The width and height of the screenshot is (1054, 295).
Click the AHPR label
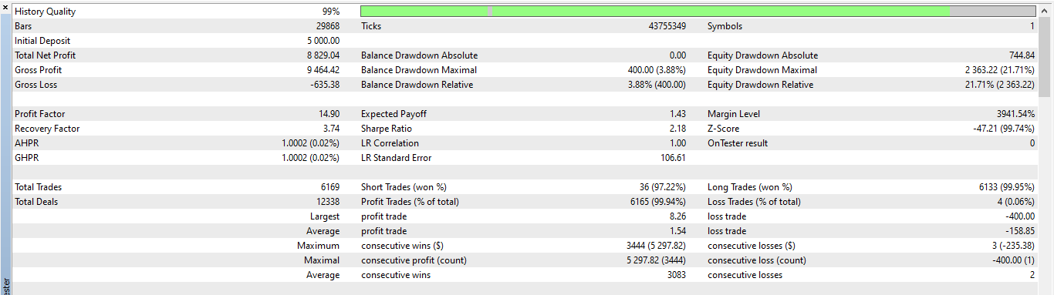point(27,143)
